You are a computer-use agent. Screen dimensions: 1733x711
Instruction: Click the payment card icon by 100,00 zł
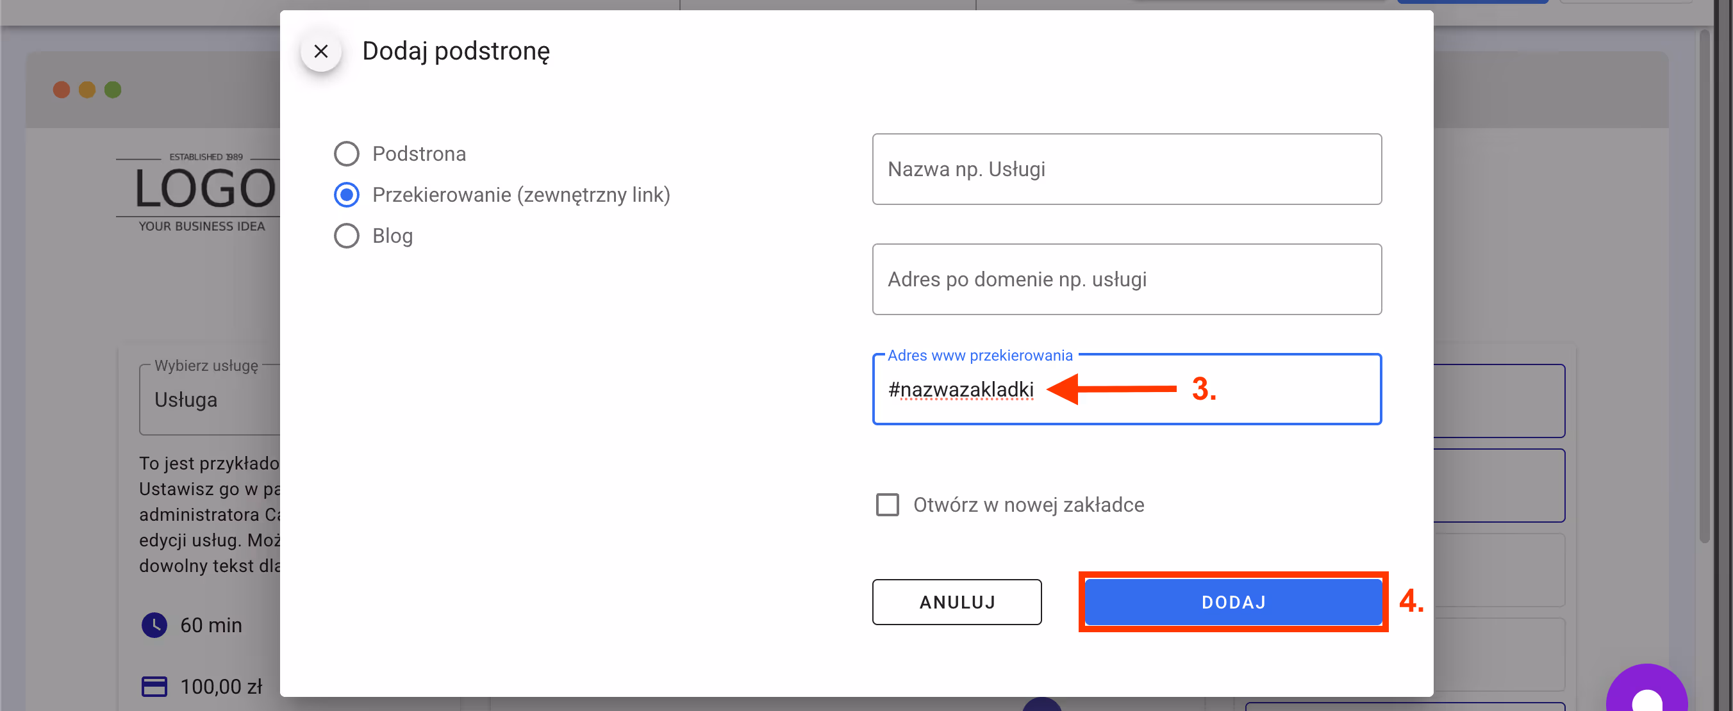point(154,686)
